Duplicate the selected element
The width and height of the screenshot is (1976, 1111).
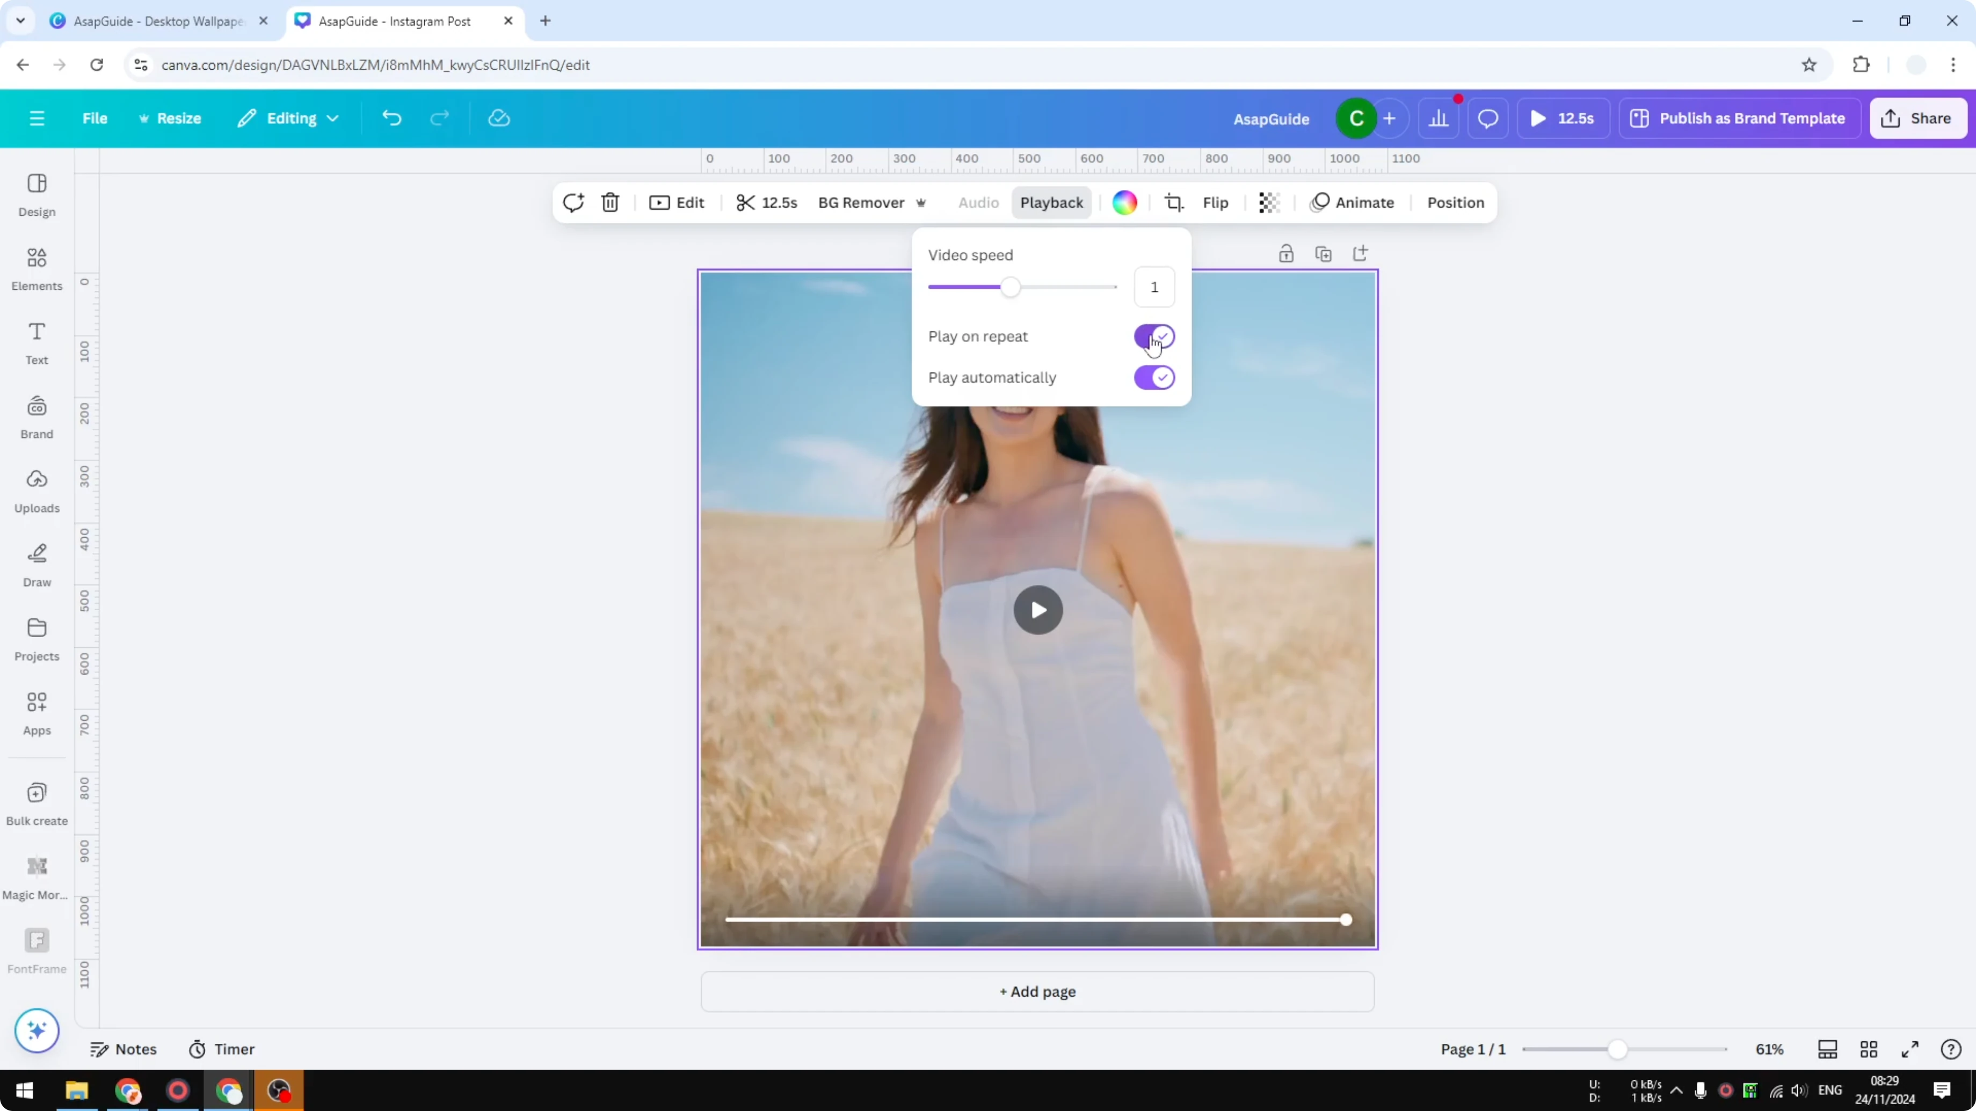point(1324,253)
